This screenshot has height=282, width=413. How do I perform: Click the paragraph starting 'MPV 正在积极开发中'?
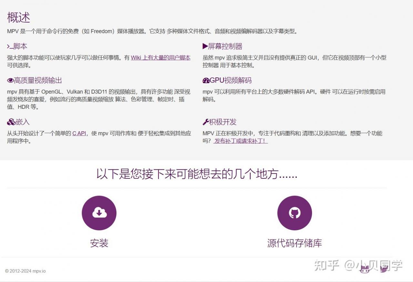(x=292, y=137)
